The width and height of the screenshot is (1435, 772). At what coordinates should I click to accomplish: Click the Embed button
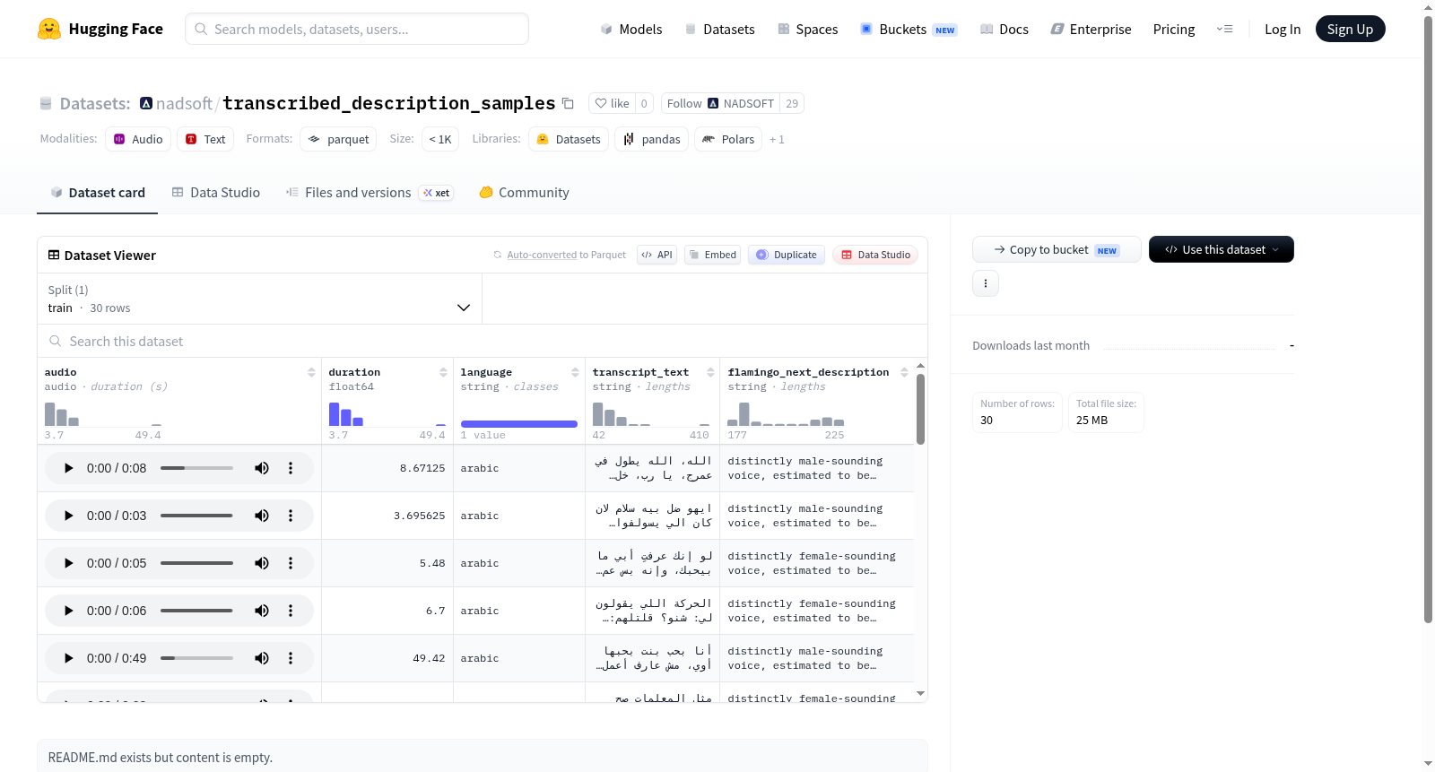pos(713,255)
